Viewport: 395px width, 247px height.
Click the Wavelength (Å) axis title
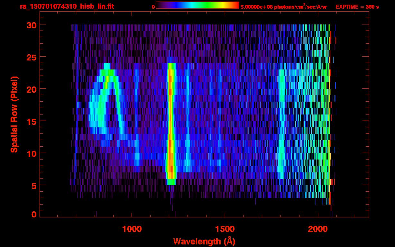click(204, 241)
